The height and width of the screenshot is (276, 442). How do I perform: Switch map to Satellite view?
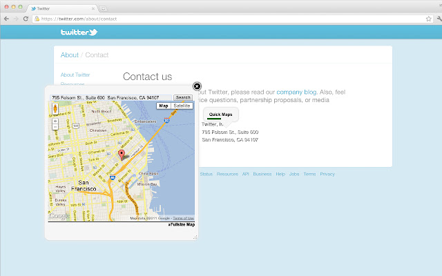(182, 106)
